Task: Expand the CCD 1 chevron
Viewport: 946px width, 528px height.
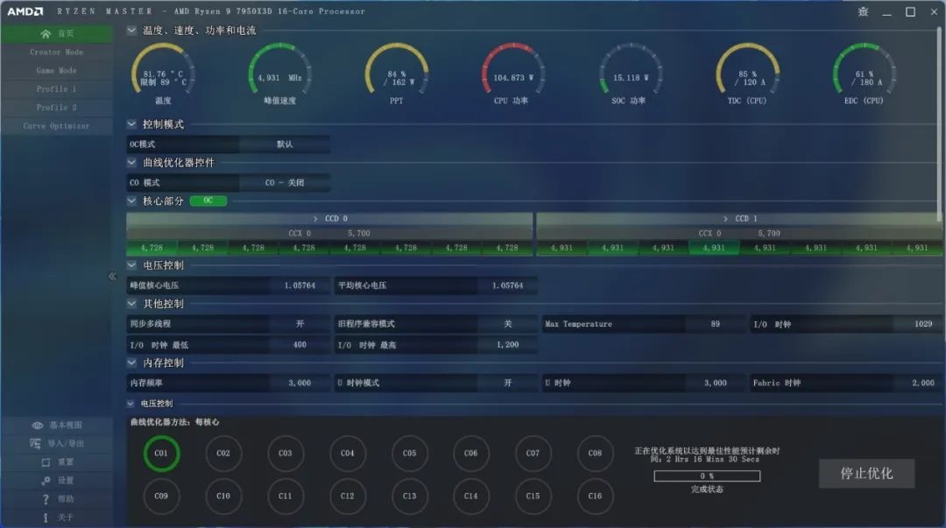Action: click(726, 218)
